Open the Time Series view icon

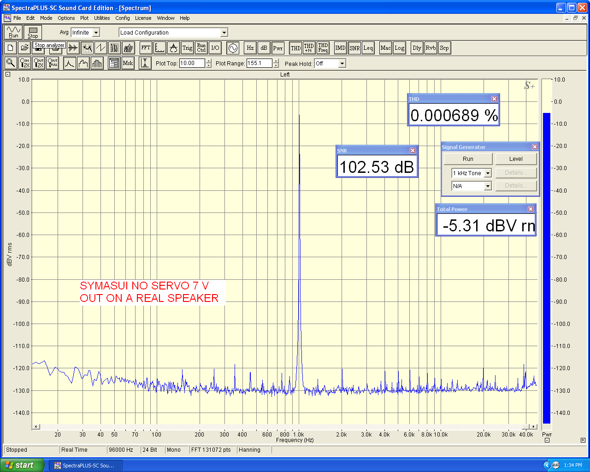pyautogui.click(x=73, y=47)
